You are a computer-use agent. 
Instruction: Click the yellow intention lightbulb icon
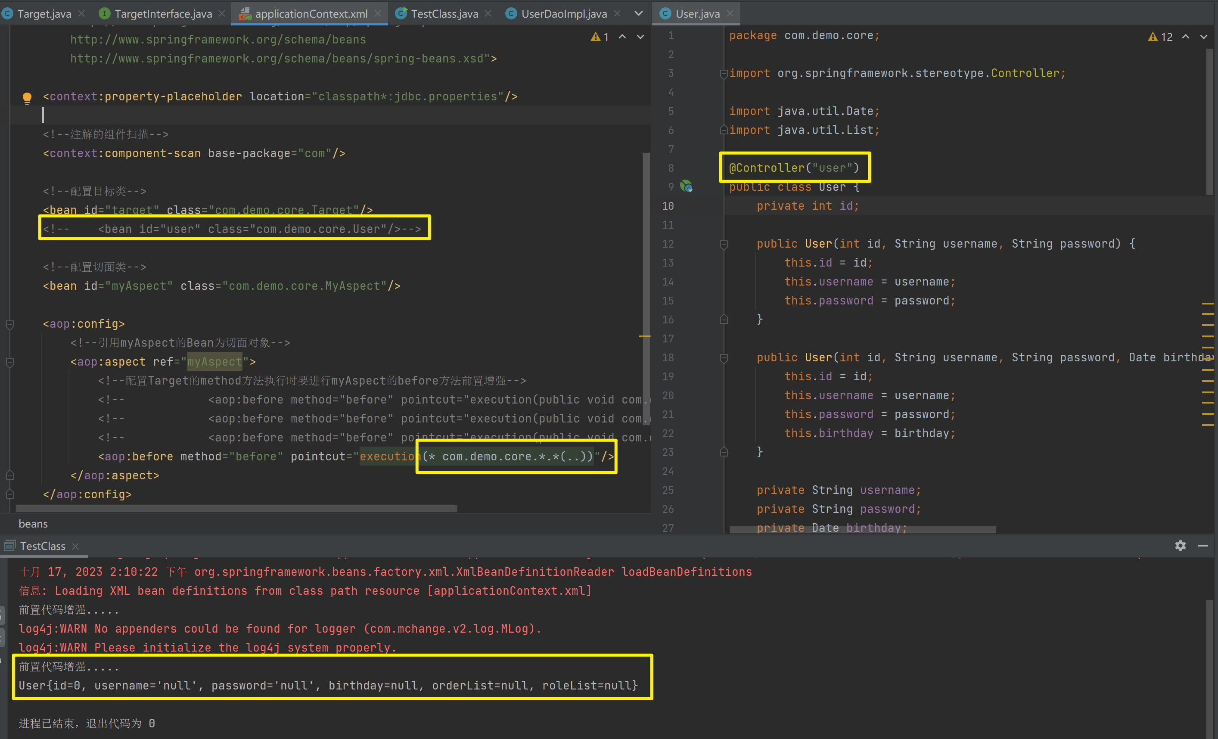pyautogui.click(x=27, y=97)
